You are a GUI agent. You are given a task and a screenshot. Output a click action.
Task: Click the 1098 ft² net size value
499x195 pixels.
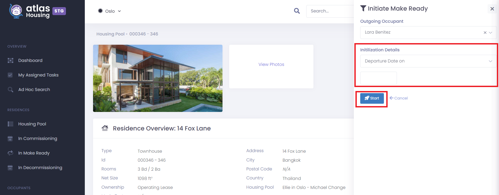click(145, 179)
